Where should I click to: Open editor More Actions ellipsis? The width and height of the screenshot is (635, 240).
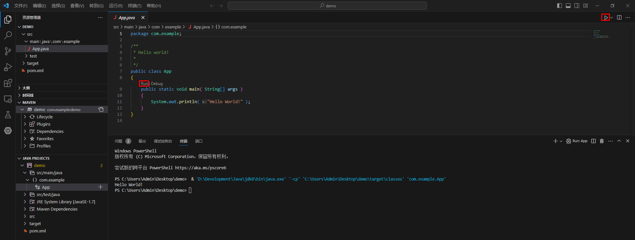tap(628, 18)
